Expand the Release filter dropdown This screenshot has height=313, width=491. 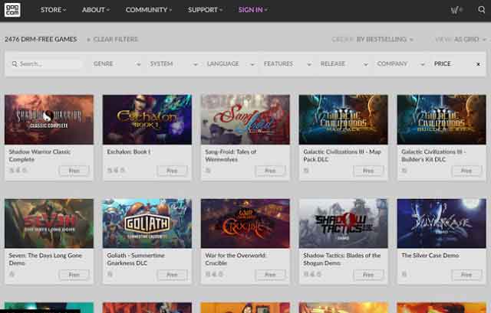point(344,64)
